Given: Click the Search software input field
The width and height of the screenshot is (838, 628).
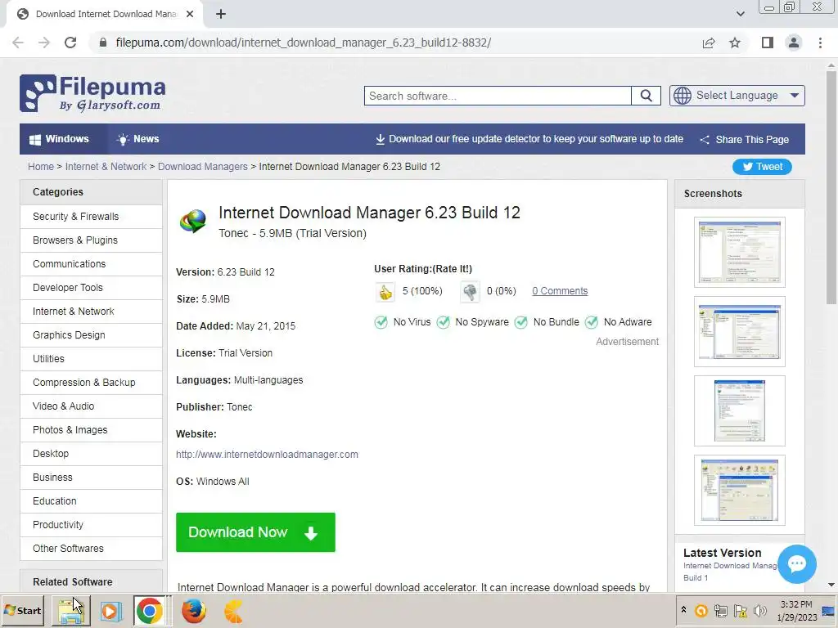Looking at the screenshot, I should pyautogui.click(x=498, y=96).
